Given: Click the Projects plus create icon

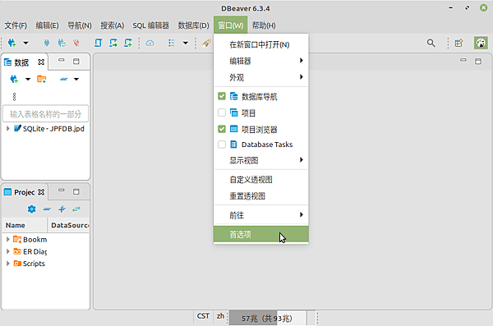Looking at the screenshot, I should [62, 209].
